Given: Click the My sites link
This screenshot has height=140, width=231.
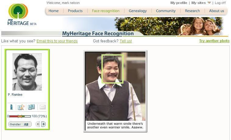Looking at the screenshot, I should tap(198, 3).
